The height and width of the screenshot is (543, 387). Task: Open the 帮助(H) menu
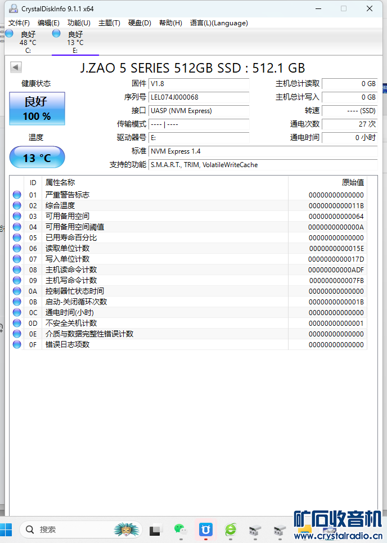point(170,23)
